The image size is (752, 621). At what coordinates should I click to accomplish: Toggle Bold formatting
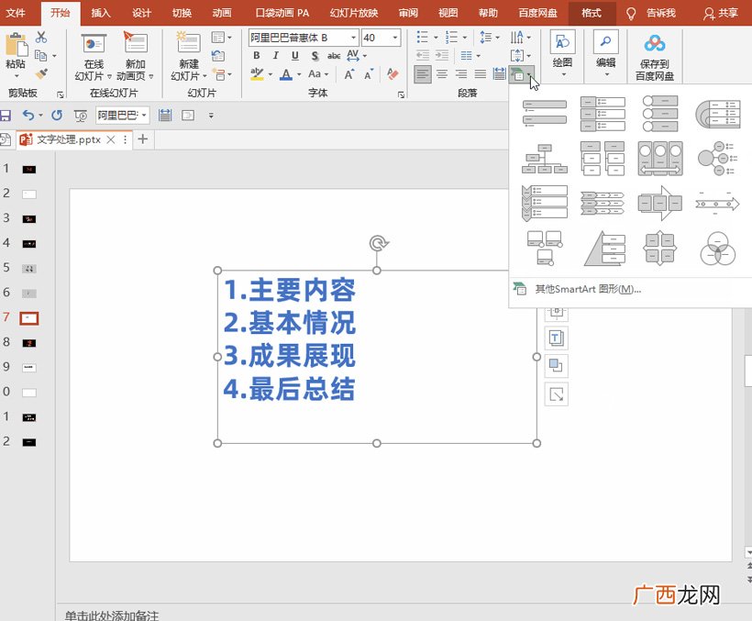tap(257, 56)
